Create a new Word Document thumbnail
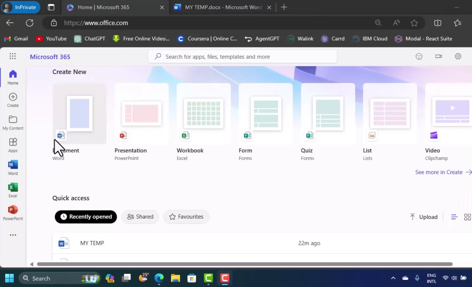Screen dimensions: 472x287 click(x=79, y=114)
